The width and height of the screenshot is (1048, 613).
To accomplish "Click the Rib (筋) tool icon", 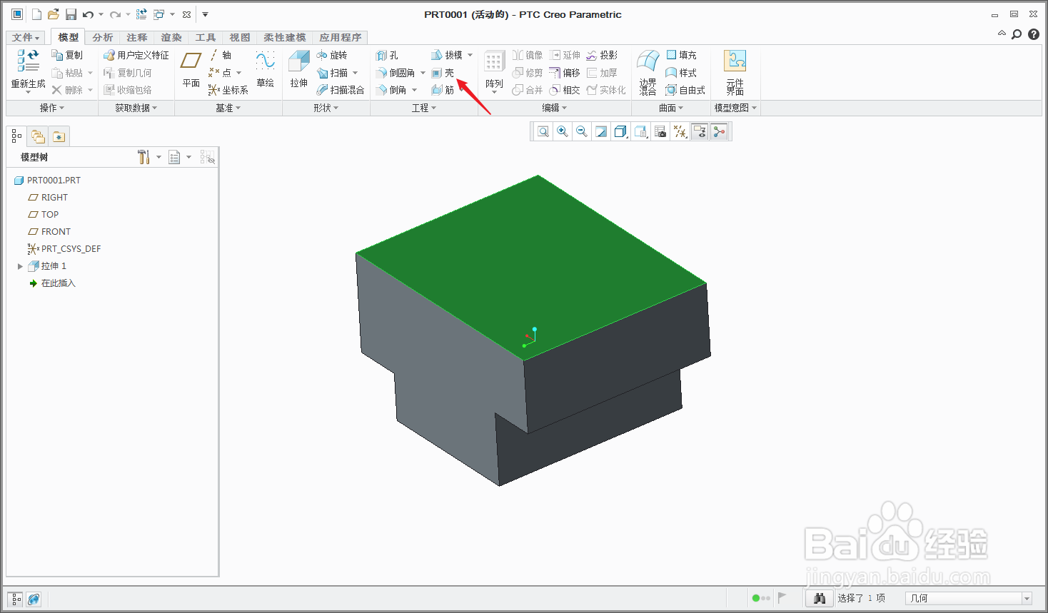I will point(437,90).
